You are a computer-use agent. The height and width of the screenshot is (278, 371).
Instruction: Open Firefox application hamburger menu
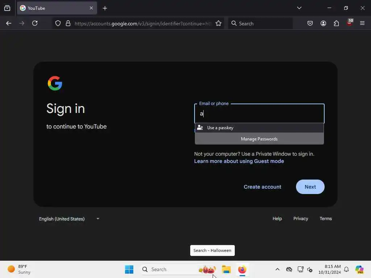coord(362,23)
